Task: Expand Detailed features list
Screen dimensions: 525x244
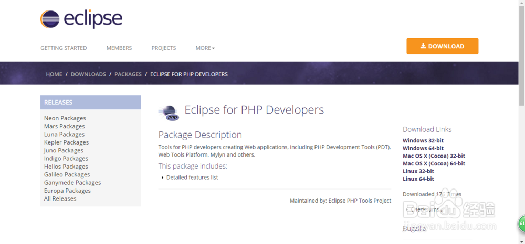Action: click(190, 178)
